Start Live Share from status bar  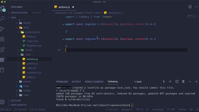(x=38, y=109)
